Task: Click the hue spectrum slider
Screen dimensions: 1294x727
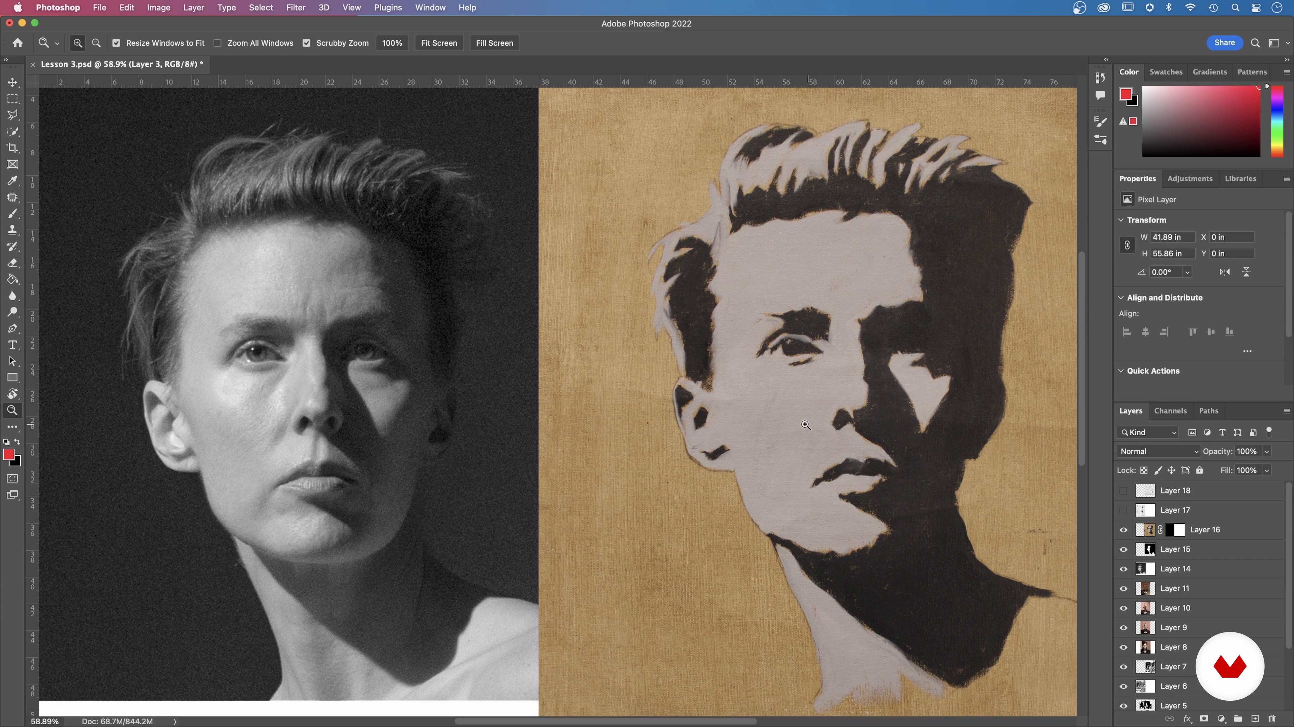Action: 1277,122
